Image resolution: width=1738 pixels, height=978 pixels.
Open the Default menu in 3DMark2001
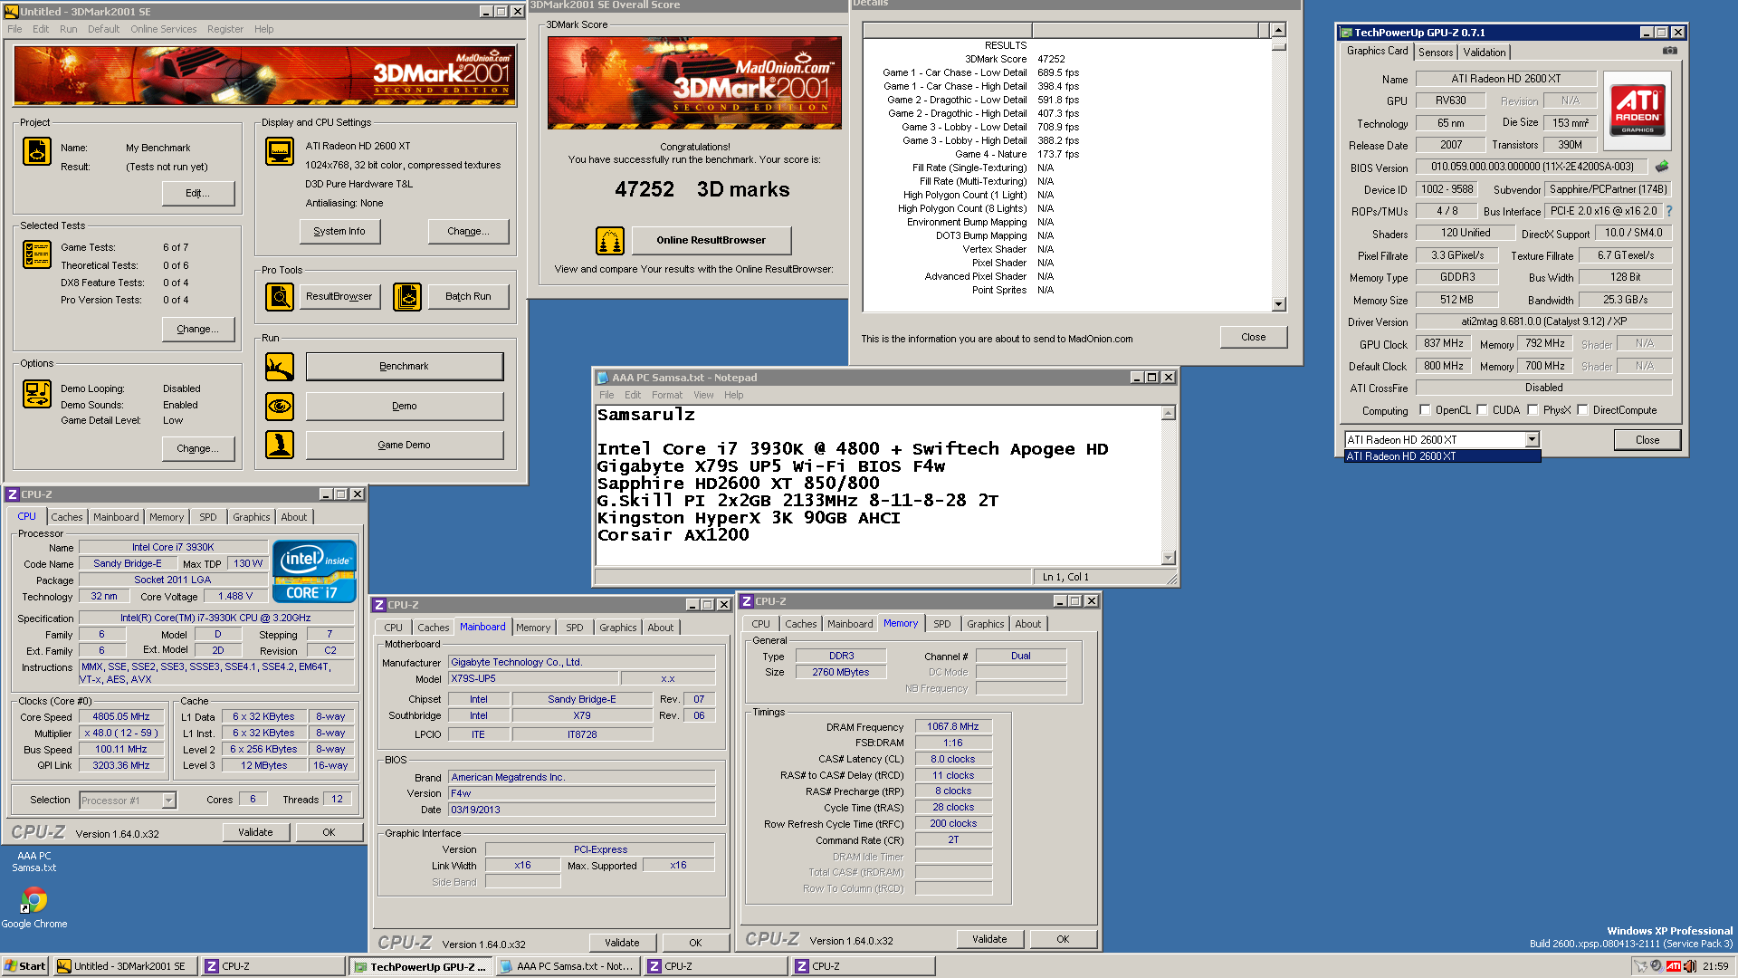(x=103, y=29)
